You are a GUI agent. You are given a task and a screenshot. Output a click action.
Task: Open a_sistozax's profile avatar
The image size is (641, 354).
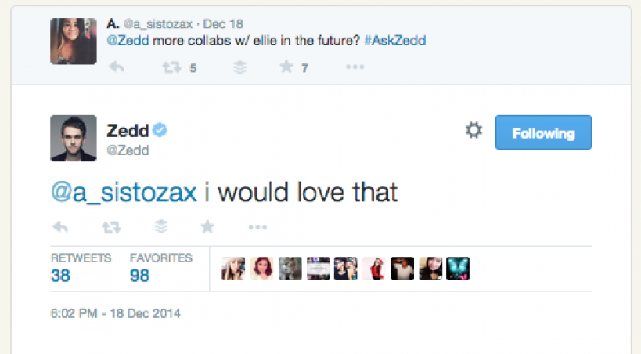coord(74,41)
